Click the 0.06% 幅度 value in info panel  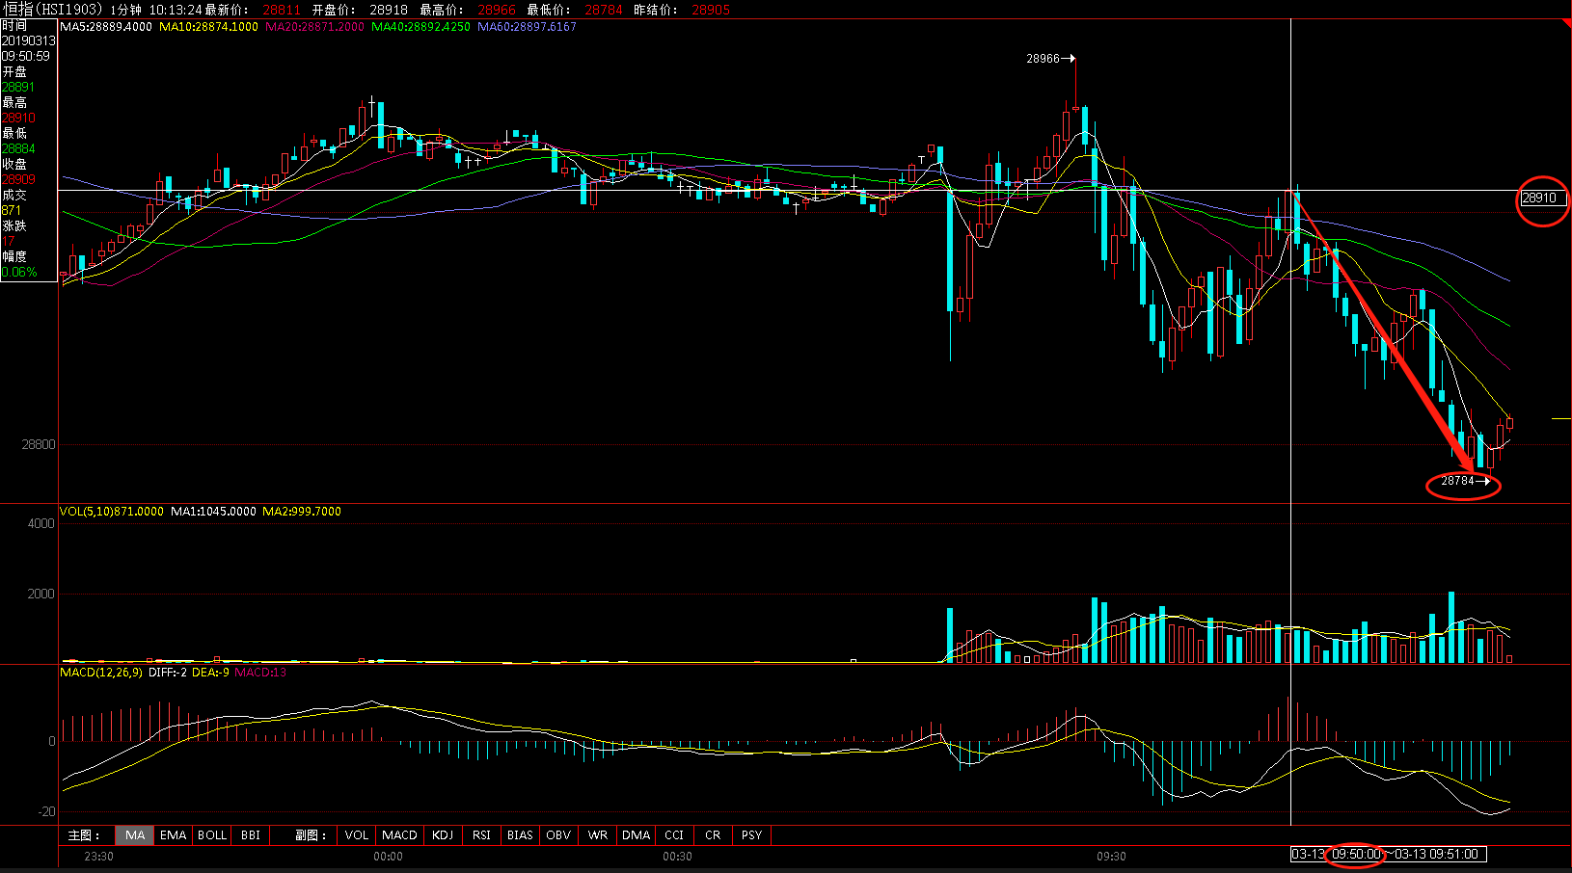click(x=19, y=272)
